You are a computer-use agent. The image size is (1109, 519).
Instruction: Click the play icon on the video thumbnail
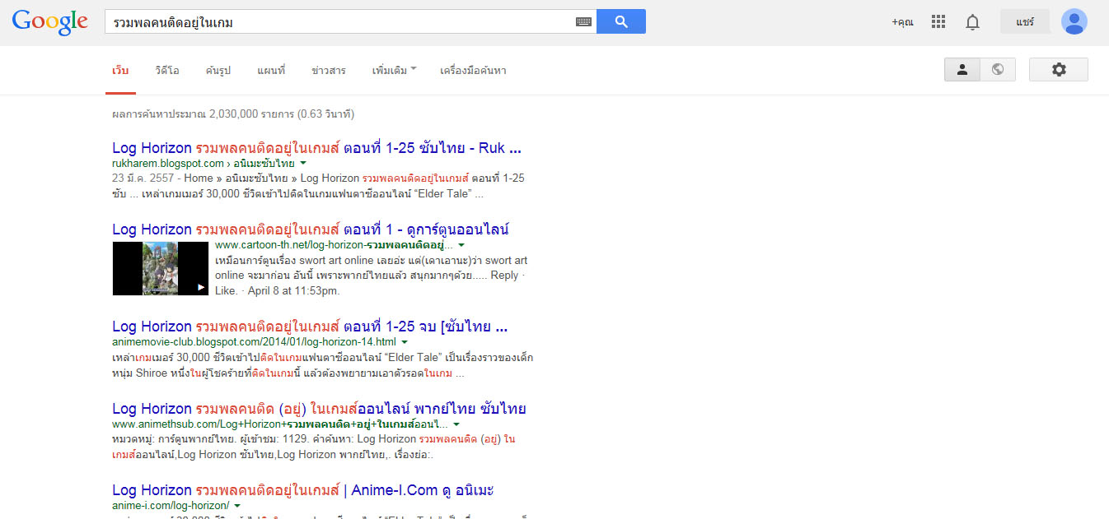click(201, 287)
